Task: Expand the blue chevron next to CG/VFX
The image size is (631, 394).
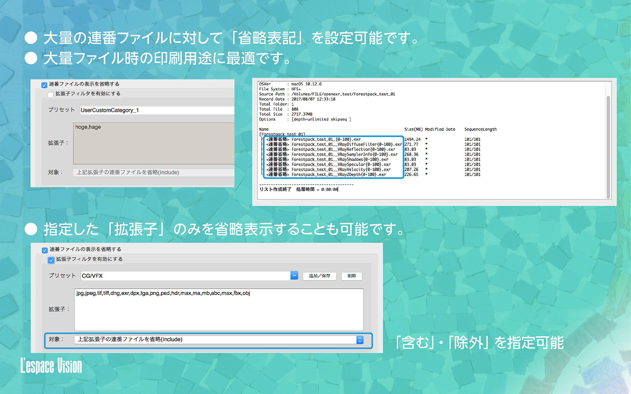Action: tap(294, 276)
